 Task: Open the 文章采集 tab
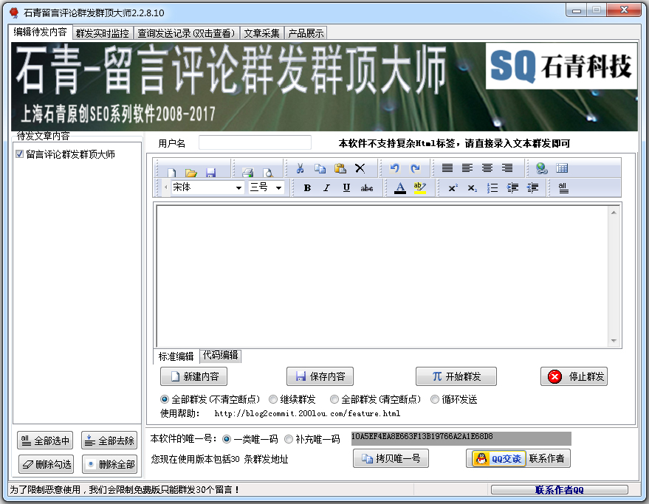click(261, 32)
